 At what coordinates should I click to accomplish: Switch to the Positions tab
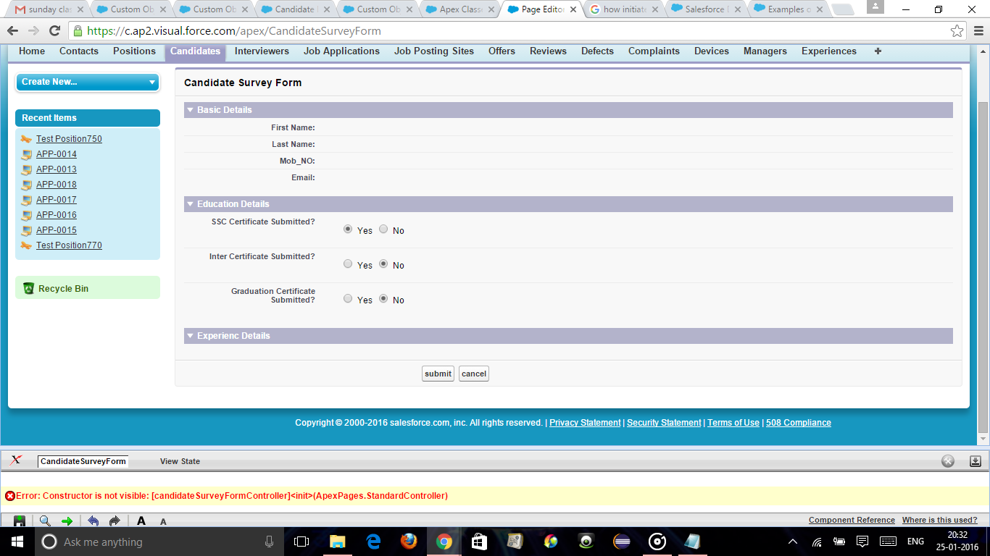134,51
